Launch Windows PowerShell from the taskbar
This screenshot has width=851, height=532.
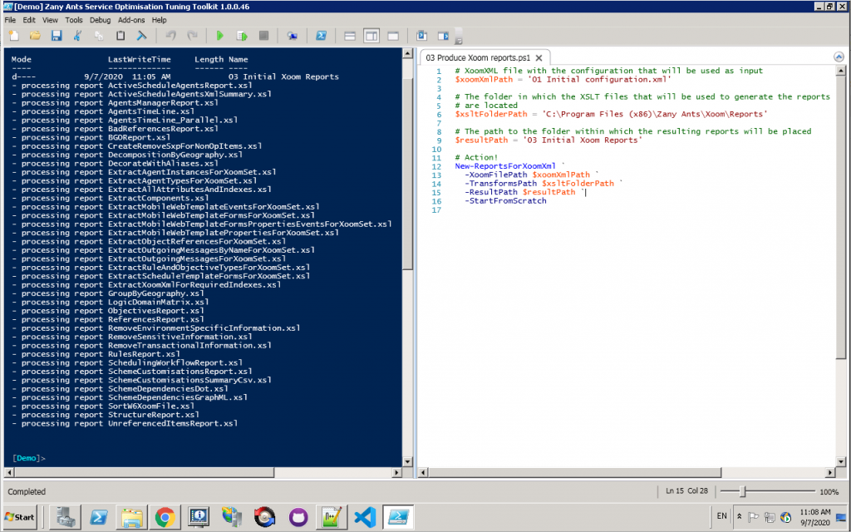[99, 517]
